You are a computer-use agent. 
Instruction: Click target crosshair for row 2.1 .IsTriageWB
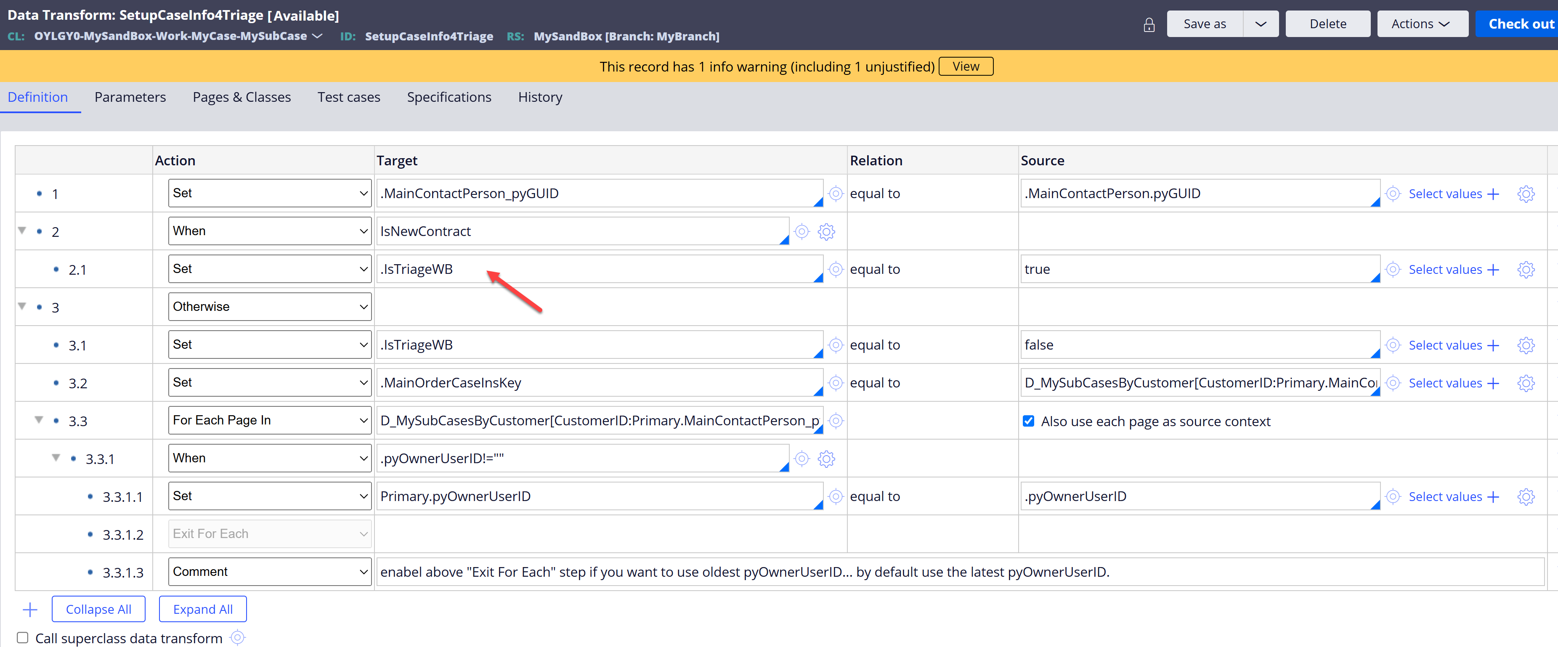coord(835,269)
